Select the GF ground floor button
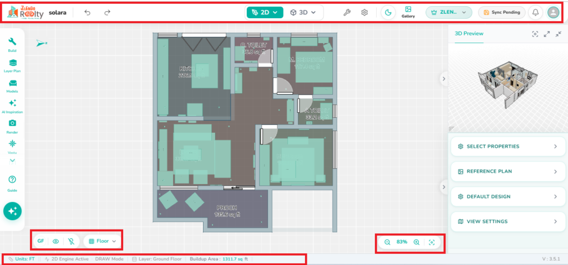568x265 pixels. point(40,241)
